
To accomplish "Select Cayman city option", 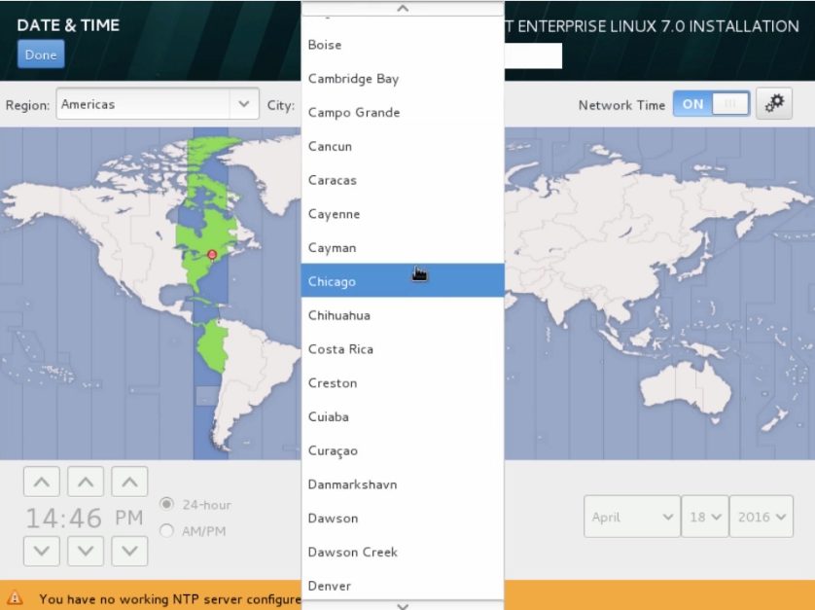I will click(403, 247).
